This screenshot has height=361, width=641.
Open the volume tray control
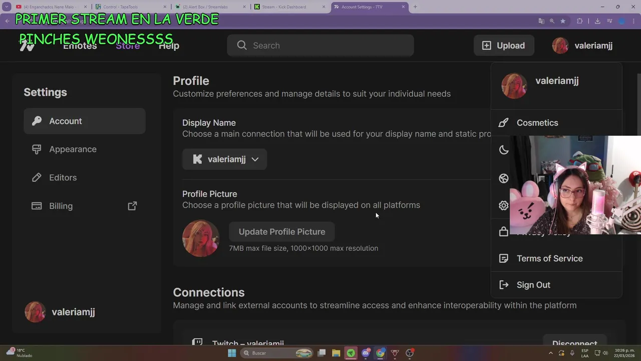point(606,353)
